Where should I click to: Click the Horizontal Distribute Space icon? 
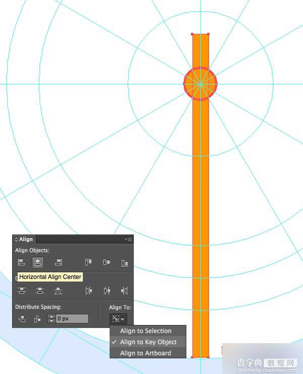(x=37, y=319)
